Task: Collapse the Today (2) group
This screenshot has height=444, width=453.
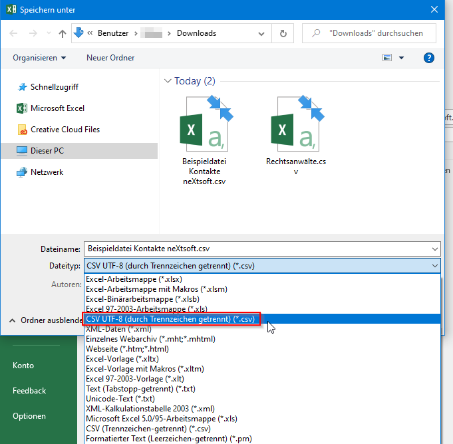Action: (167, 81)
